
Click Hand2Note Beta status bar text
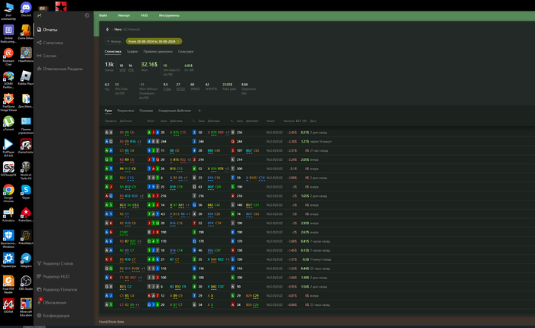[x=112, y=322]
